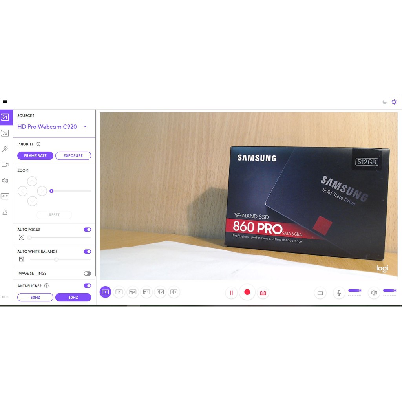Image resolution: width=402 pixels, height=402 pixels.
Task: Open the magic wand effects panel
Action: click(5, 149)
